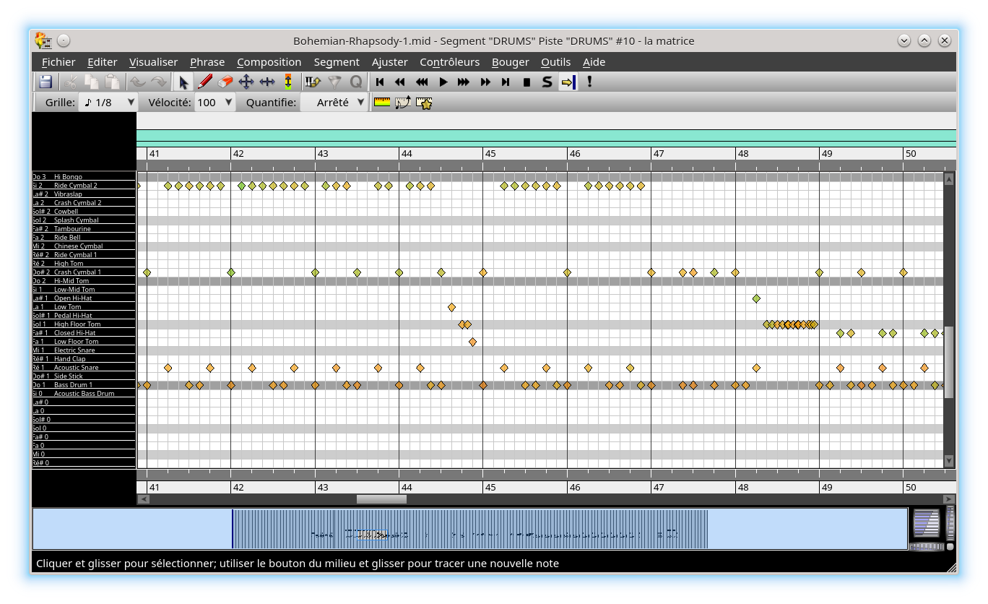Select the eraser tool

click(225, 82)
